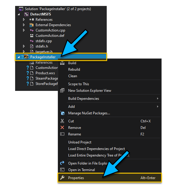This screenshot has height=188, width=177.
Task: Click the CustomAction.def file icon
Action: 32,36
